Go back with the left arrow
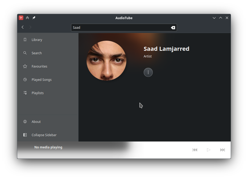Image resolution: width=248 pixels, height=179 pixels. pos(23,27)
